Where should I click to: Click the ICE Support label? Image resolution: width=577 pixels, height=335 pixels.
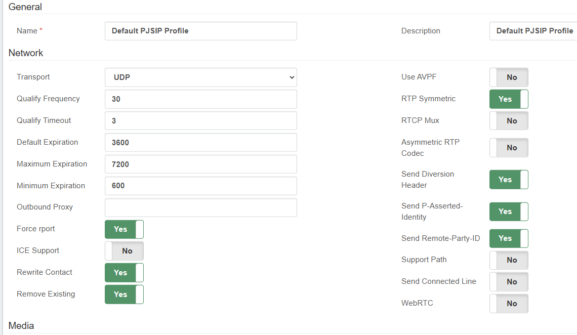tap(37, 250)
